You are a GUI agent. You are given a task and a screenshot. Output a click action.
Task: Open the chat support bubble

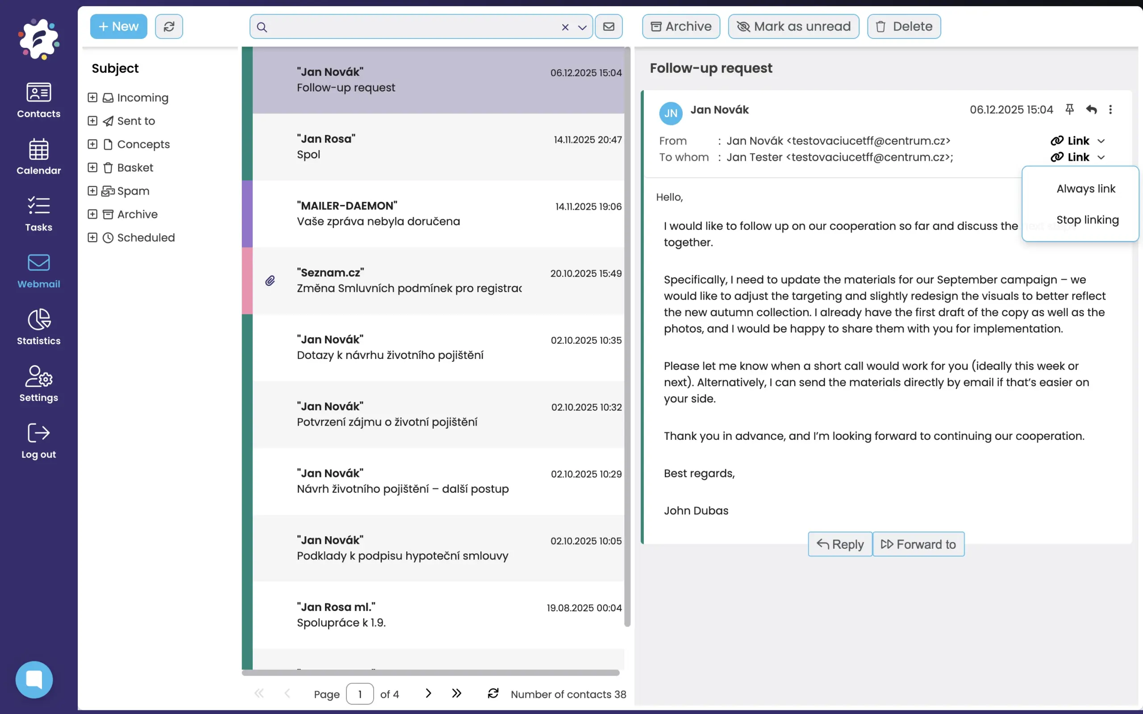(x=34, y=679)
